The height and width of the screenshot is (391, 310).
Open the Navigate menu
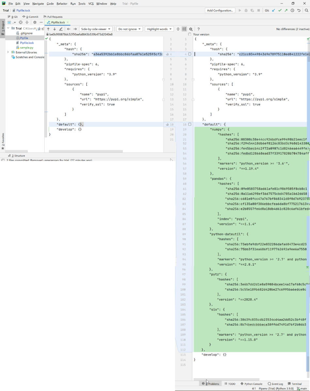(38, 4)
